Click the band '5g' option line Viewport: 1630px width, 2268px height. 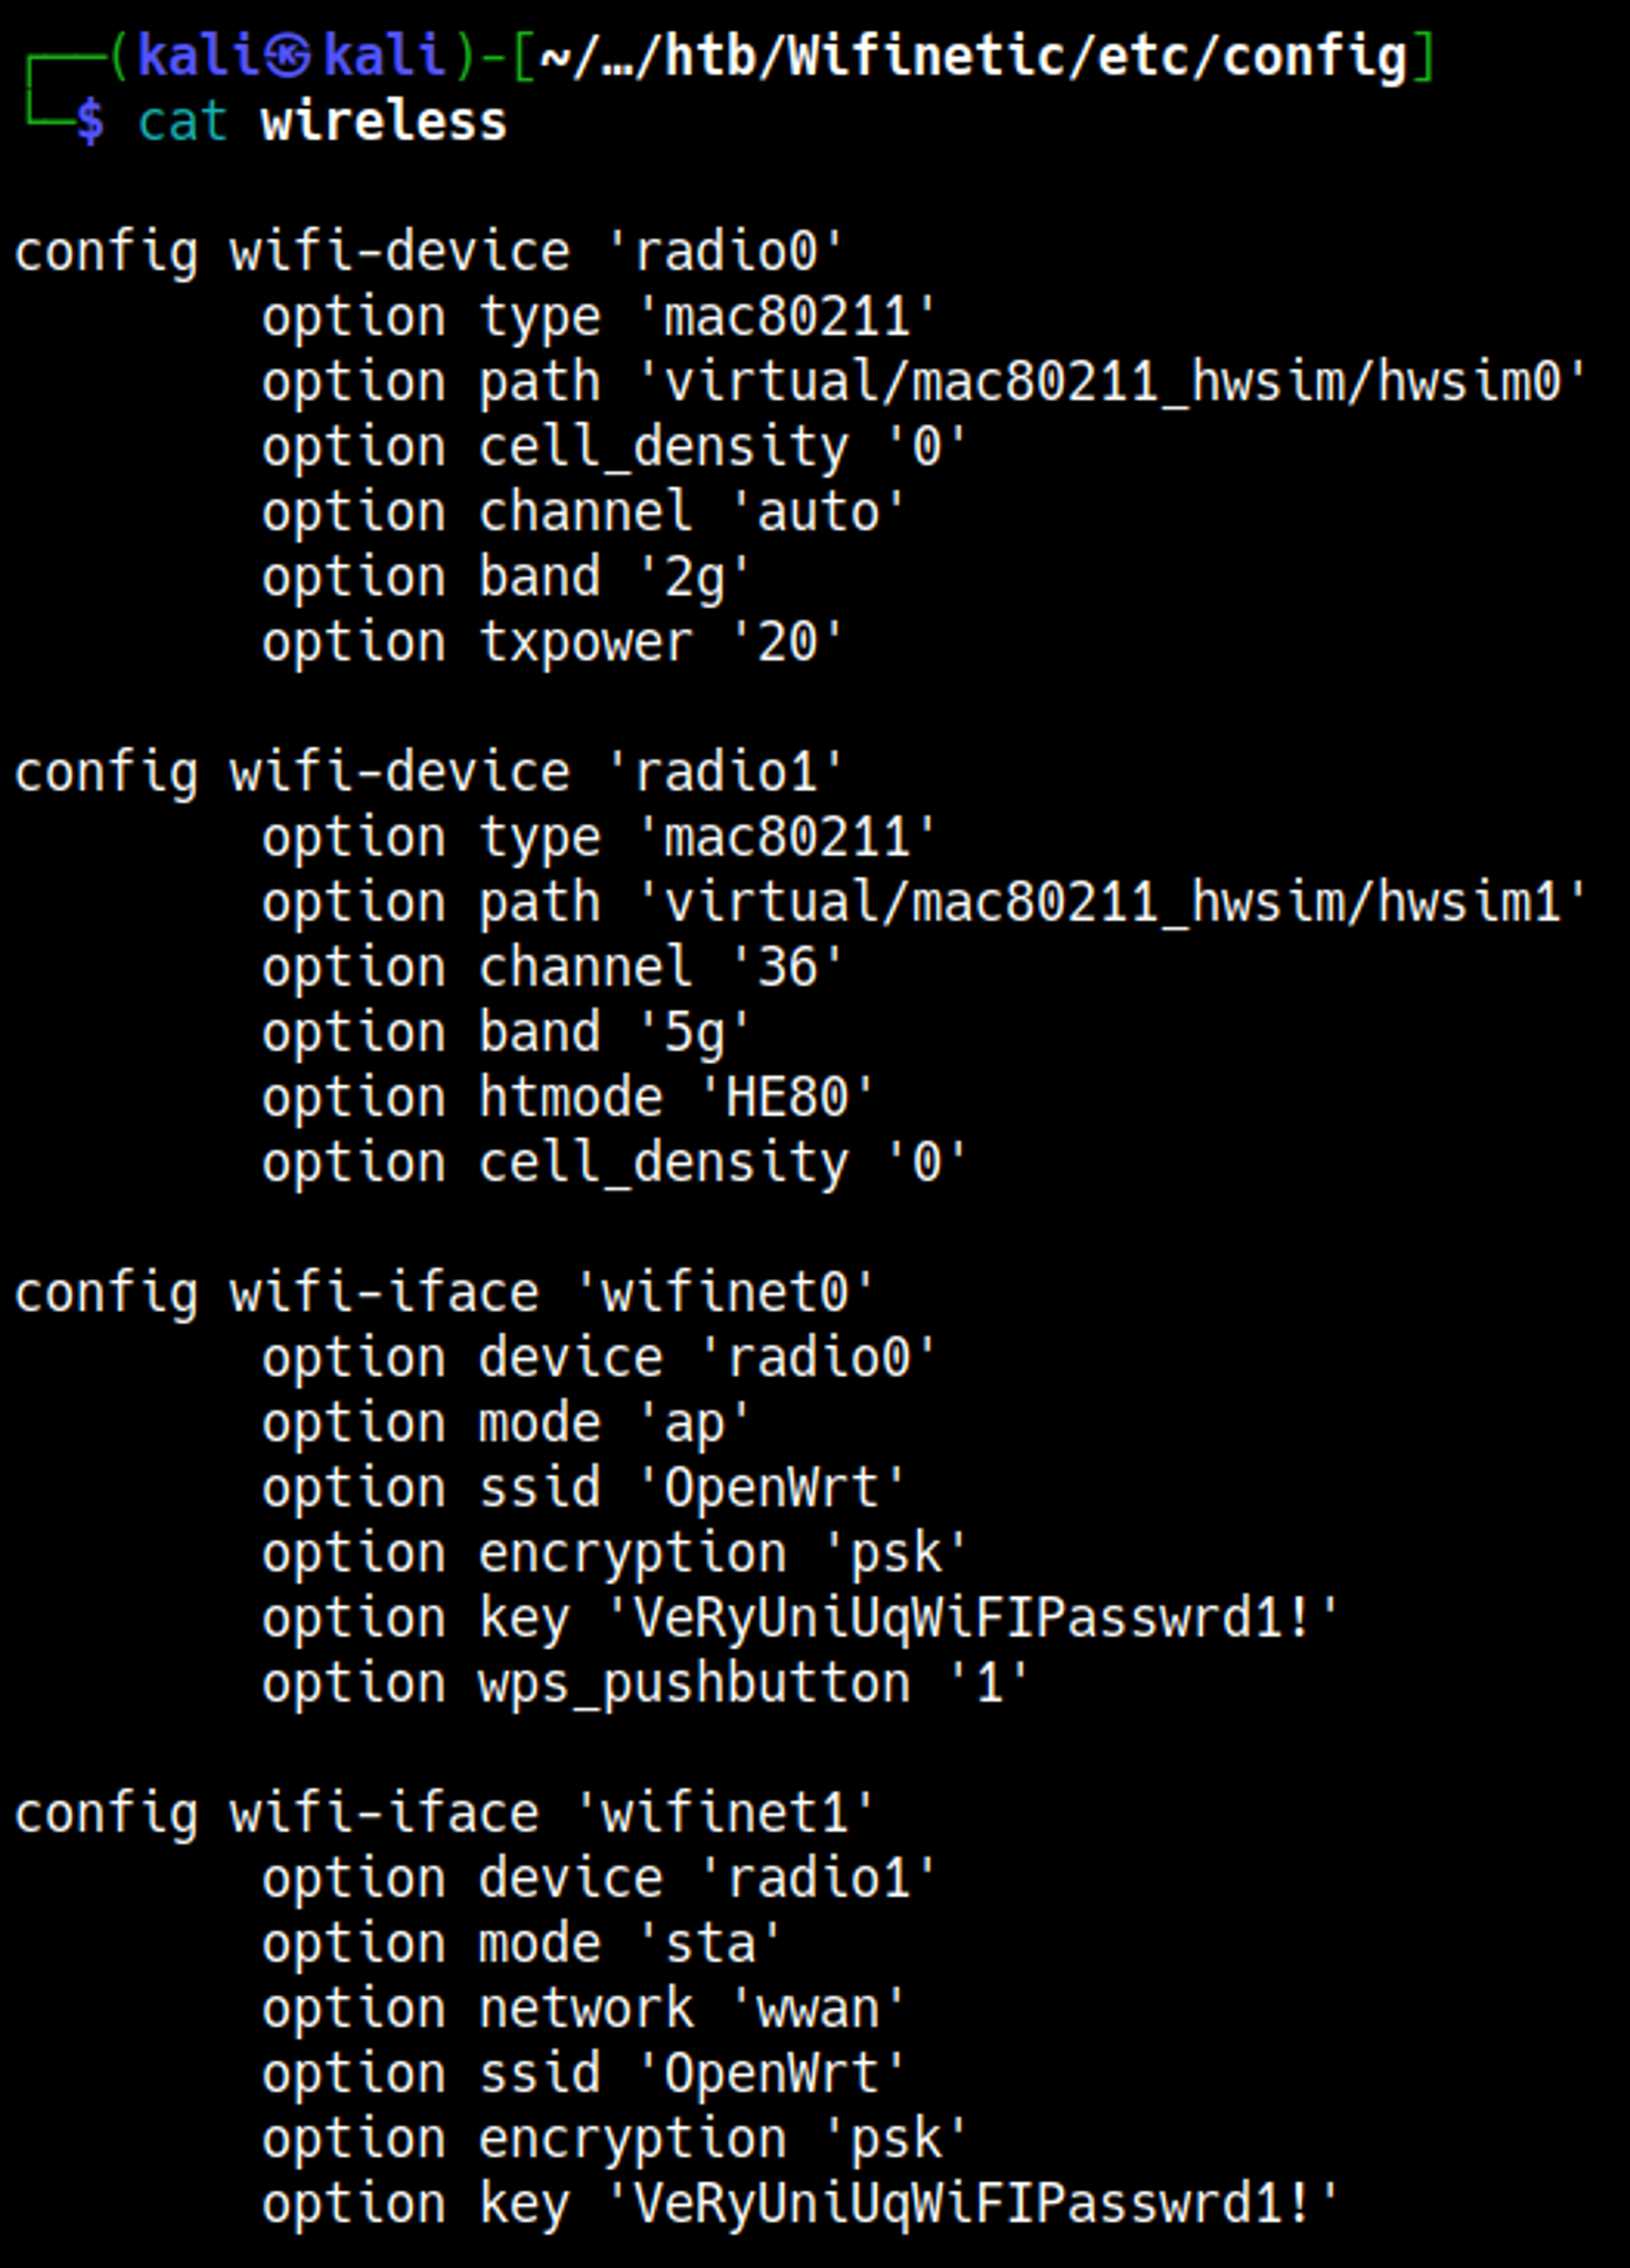click(x=505, y=1032)
